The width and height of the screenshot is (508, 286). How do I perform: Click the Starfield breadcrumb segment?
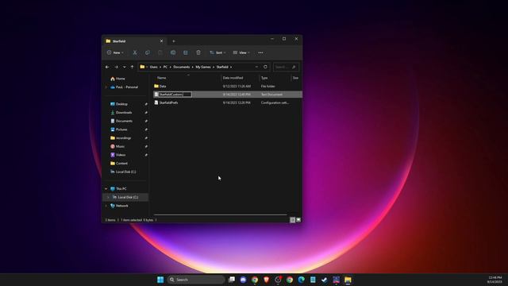(x=222, y=67)
